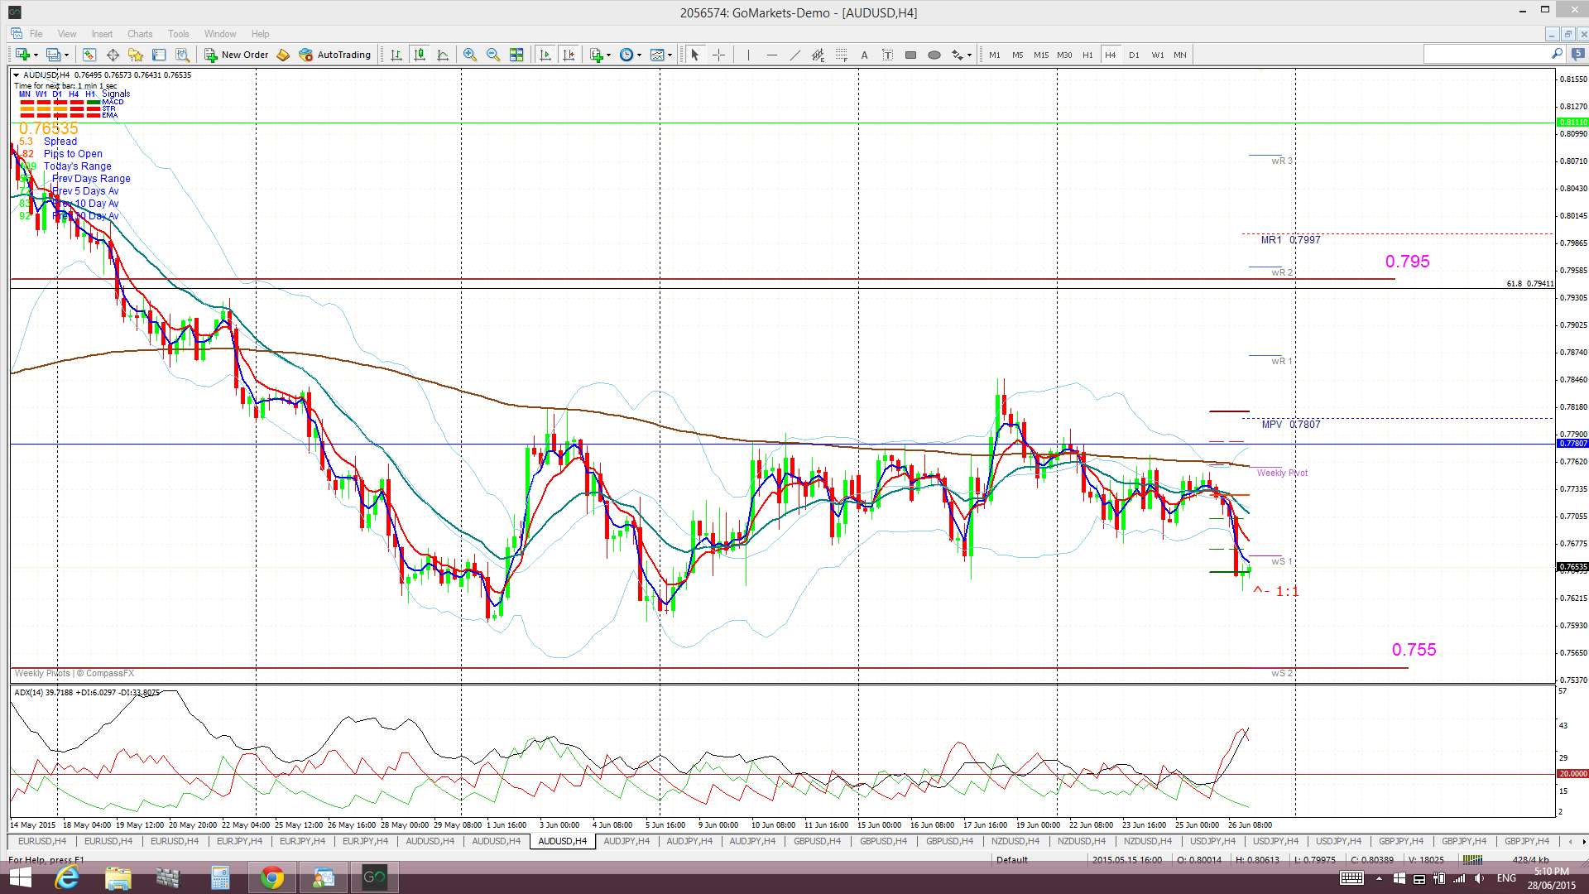Expand the chart templates dropdown arrow
The image size is (1589, 894).
tap(670, 55)
